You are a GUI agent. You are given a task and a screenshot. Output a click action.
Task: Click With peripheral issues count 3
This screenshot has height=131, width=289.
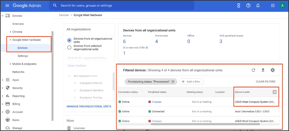221,41
